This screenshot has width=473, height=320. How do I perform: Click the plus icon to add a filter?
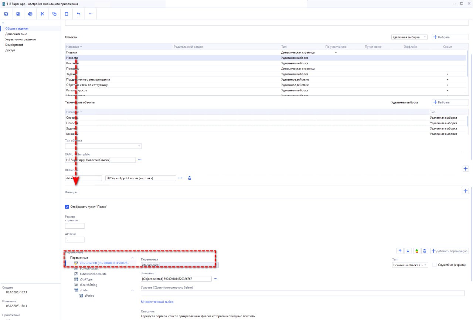tap(465, 191)
